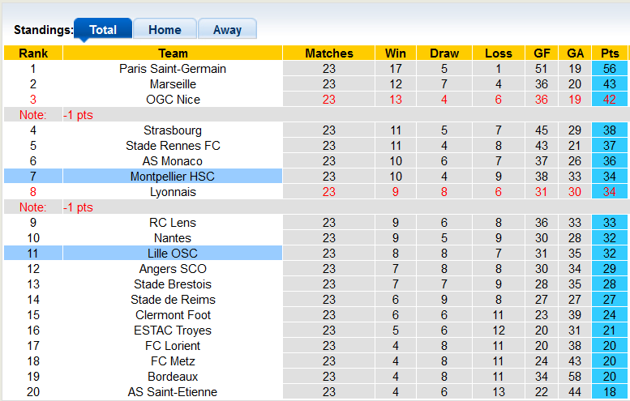Select the OGC Nice team entry
630x401 pixels.
click(x=173, y=100)
